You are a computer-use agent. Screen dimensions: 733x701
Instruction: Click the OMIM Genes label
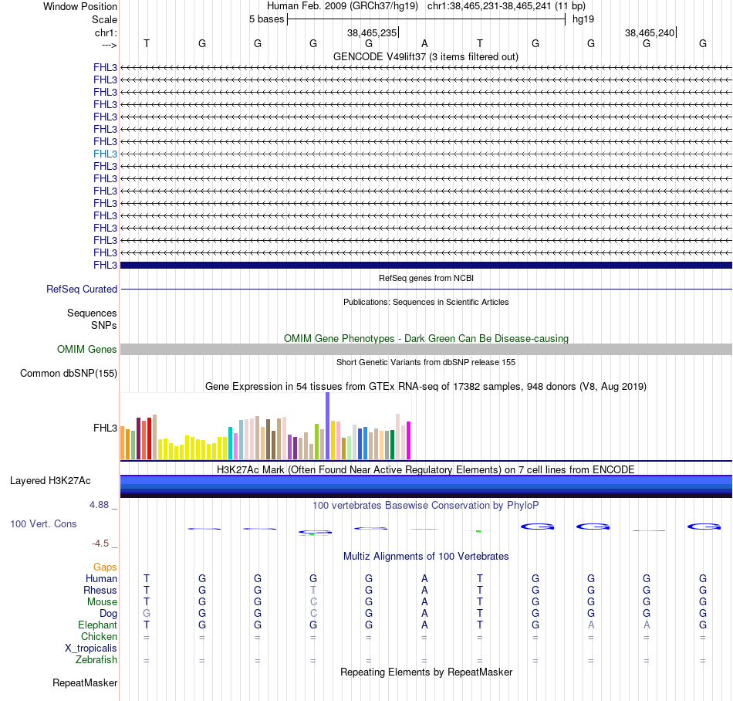click(x=87, y=349)
